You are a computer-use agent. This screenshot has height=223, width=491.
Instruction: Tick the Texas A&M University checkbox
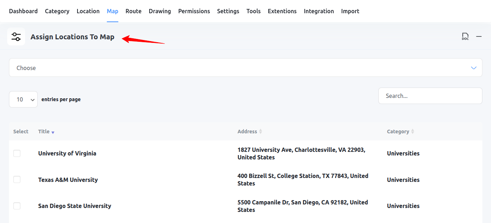(17, 179)
